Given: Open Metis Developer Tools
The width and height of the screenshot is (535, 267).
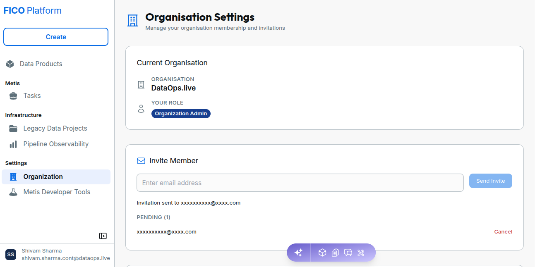Looking at the screenshot, I should [56, 192].
